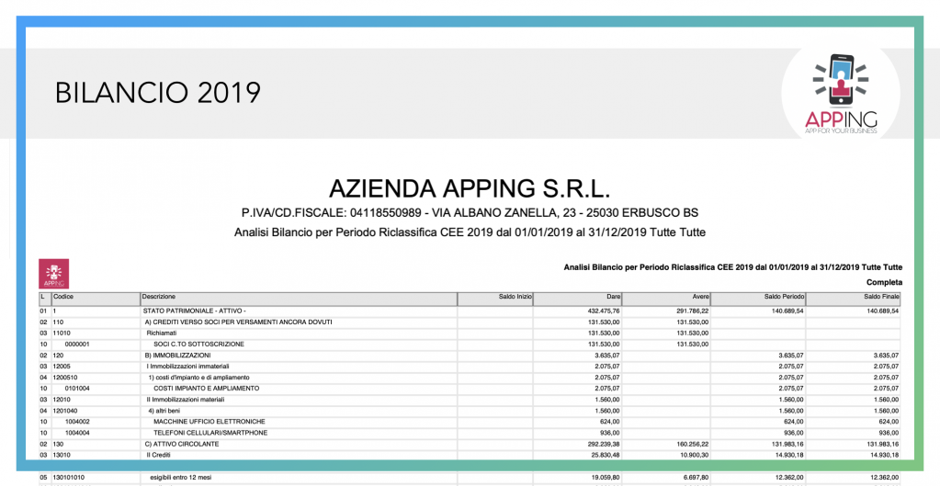Click the Dare value 25.830,48

[x=604, y=455]
